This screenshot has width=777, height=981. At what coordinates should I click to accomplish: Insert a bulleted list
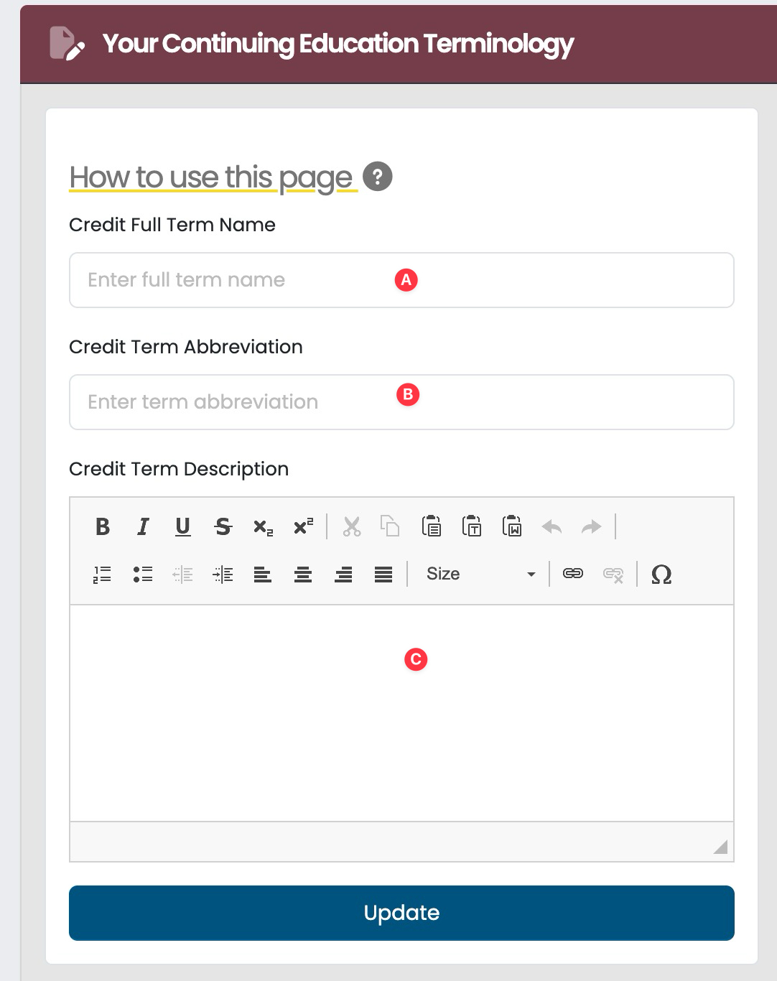point(143,574)
